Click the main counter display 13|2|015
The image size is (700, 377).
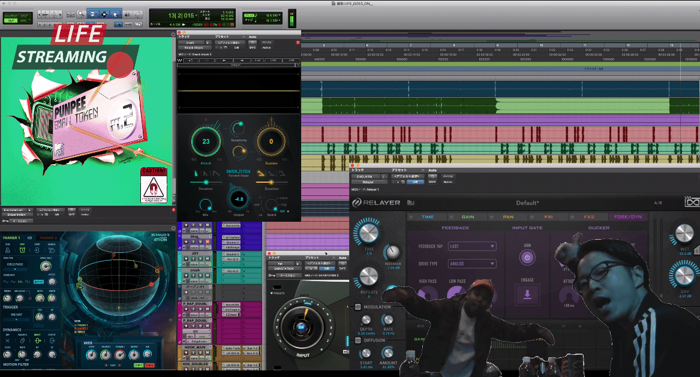[181, 15]
